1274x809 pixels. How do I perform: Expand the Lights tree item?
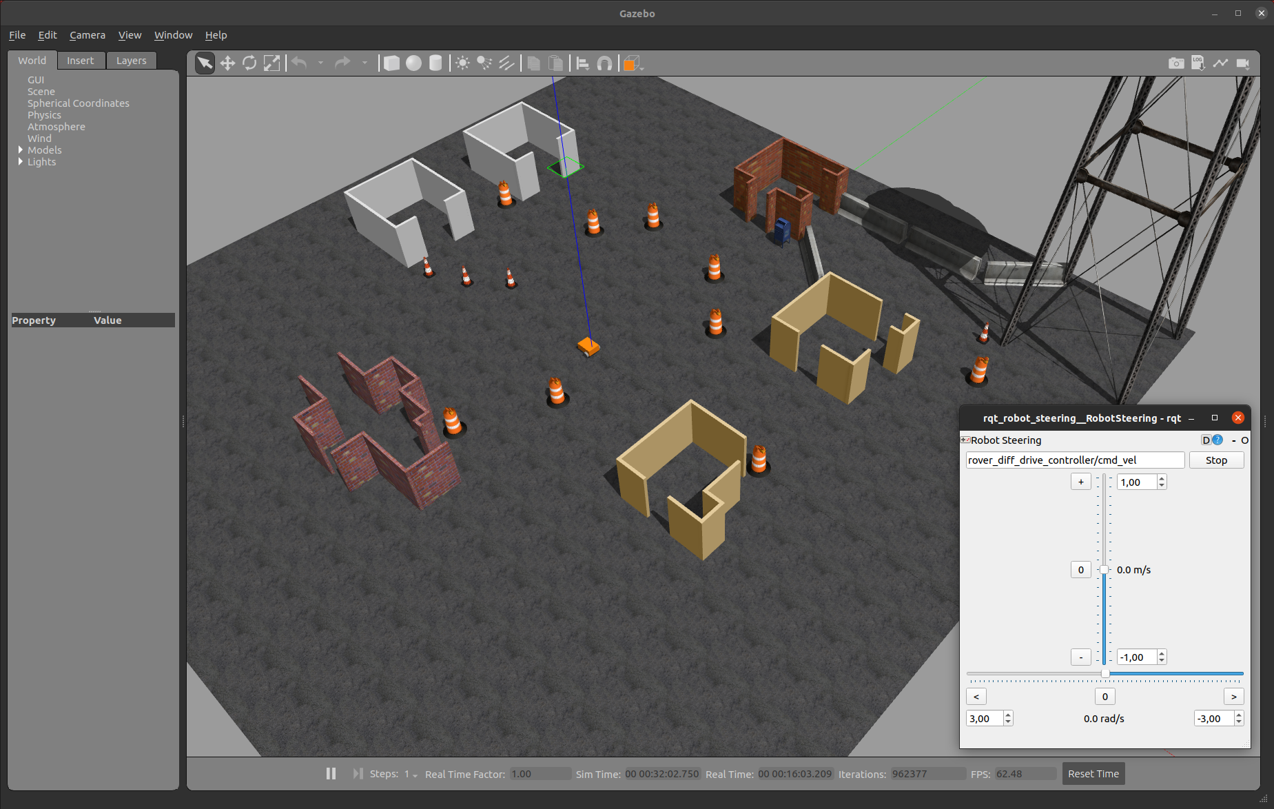click(21, 161)
